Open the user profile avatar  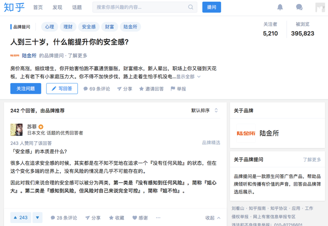point(320,7)
